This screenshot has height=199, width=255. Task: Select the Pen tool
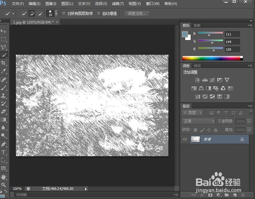pyautogui.click(x=3, y=144)
